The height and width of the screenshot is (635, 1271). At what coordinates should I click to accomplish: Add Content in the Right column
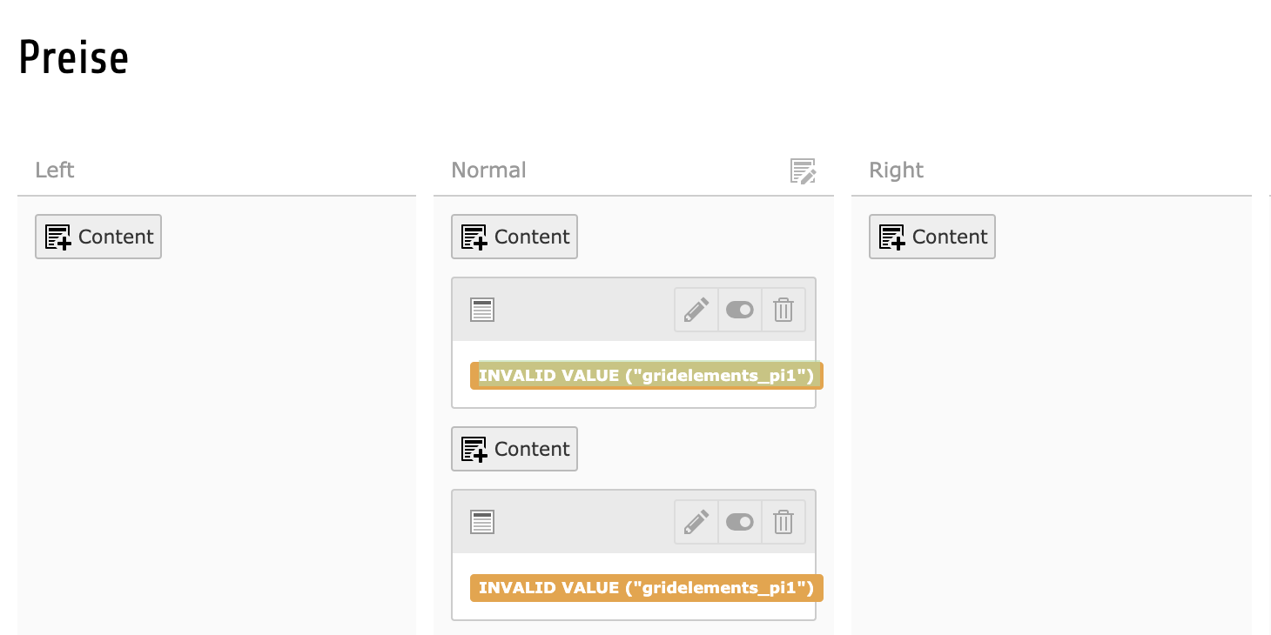[932, 237]
